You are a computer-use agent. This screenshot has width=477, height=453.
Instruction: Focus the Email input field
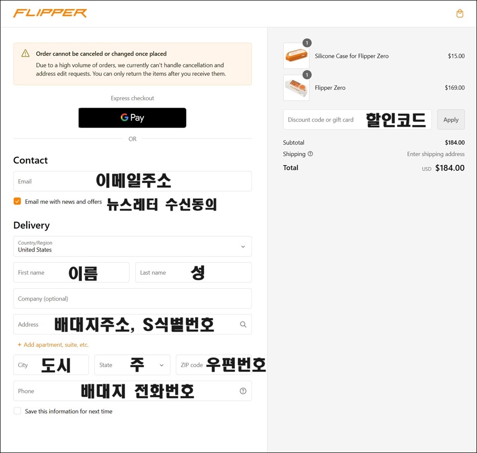132,182
